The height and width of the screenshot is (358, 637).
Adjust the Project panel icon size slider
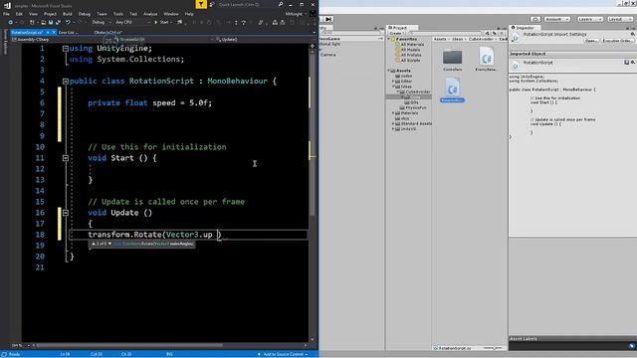[x=493, y=348]
